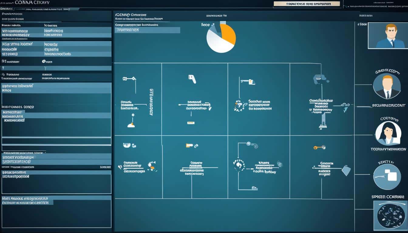
Task: Select the circular suited man avatar
Action: click(x=386, y=86)
